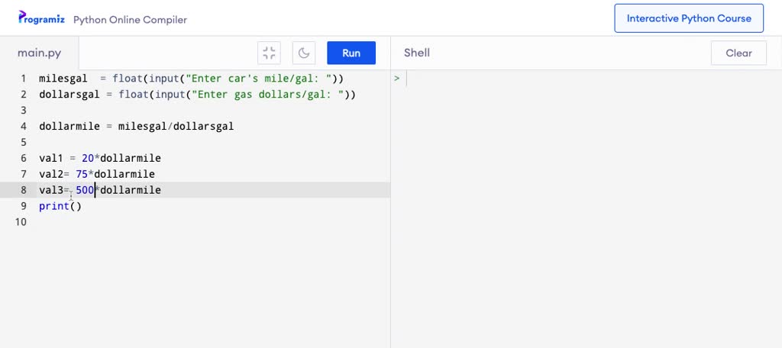782x348 pixels.
Task: Click line number 4 in gutter
Action: (24, 126)
